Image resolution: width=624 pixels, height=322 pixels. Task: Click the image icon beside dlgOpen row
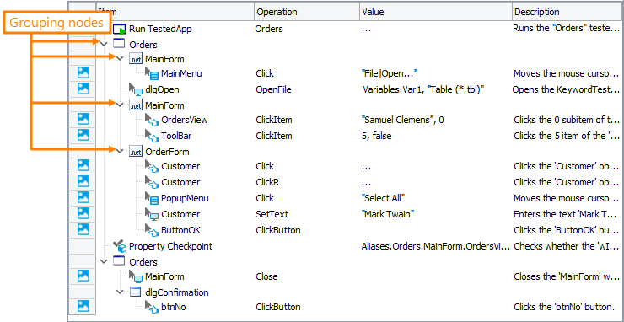83,88
